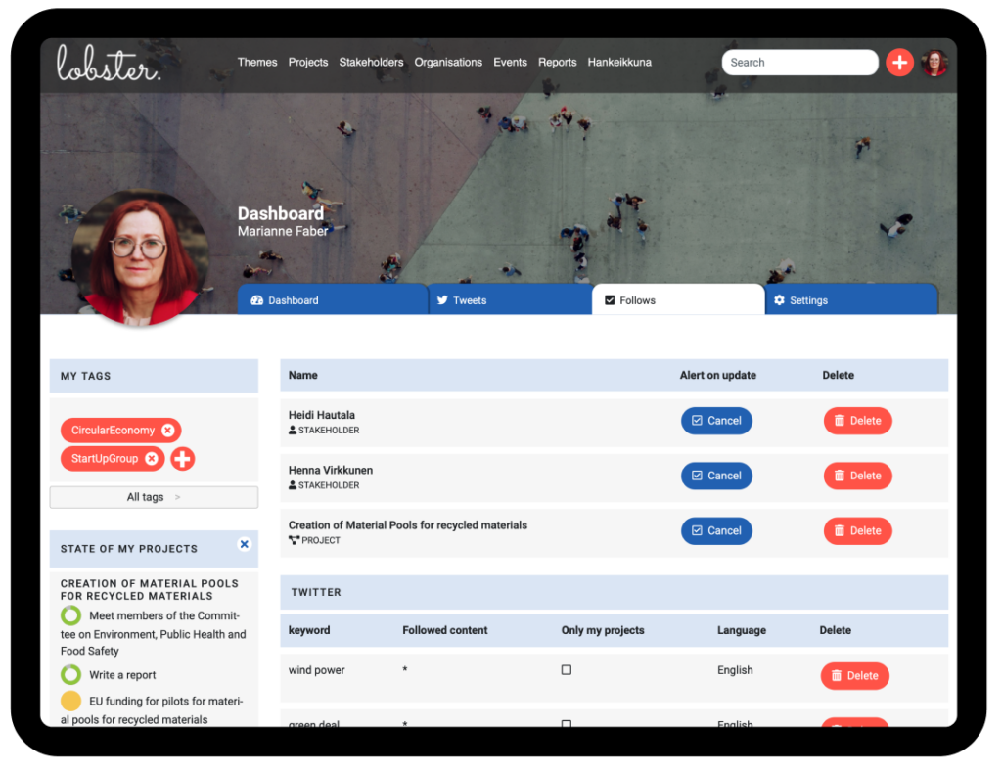Add a new tag with plus icon
The width and height of the screenshot is (1002, 773).
coord(183,459)
